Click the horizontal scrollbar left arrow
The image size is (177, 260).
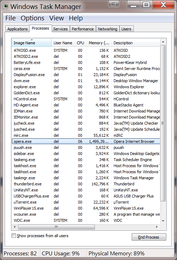pos(15,227)
